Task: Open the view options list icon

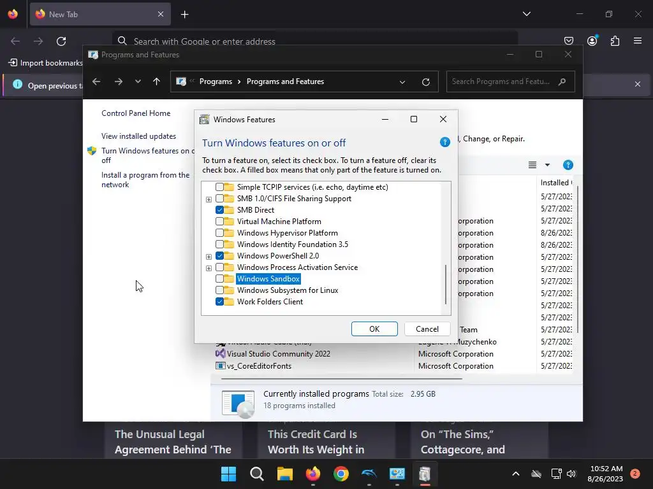Action: [532, 165]
